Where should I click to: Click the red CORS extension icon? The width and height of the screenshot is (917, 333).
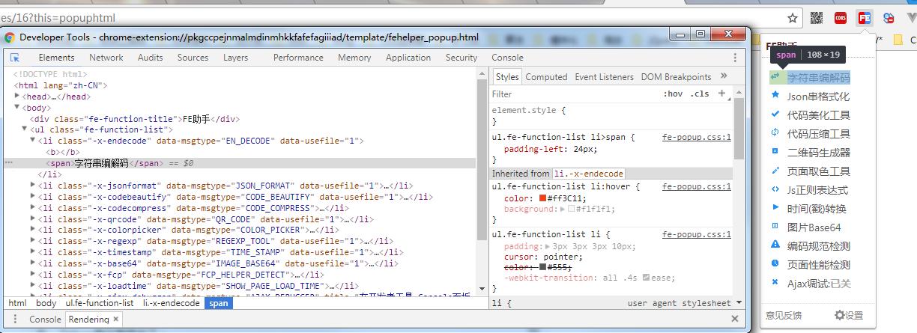[x=841, y=18]
